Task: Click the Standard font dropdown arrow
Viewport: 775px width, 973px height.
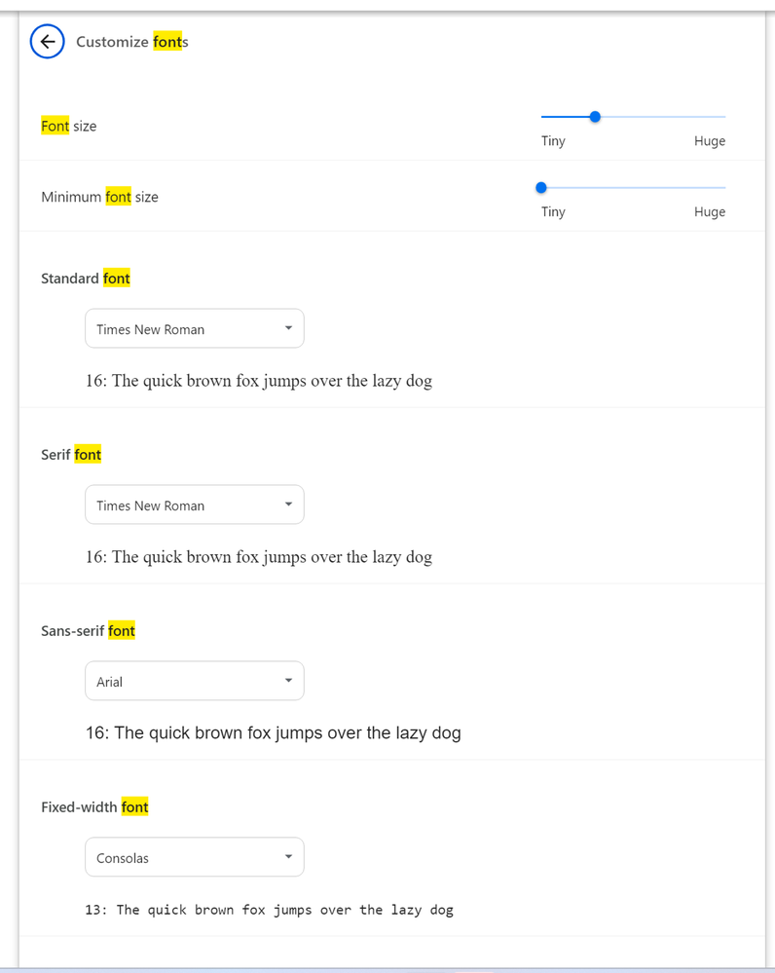Action: [288, 328]
